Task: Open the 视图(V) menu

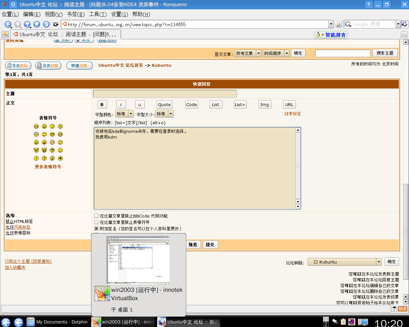Action: coord(54,14)
